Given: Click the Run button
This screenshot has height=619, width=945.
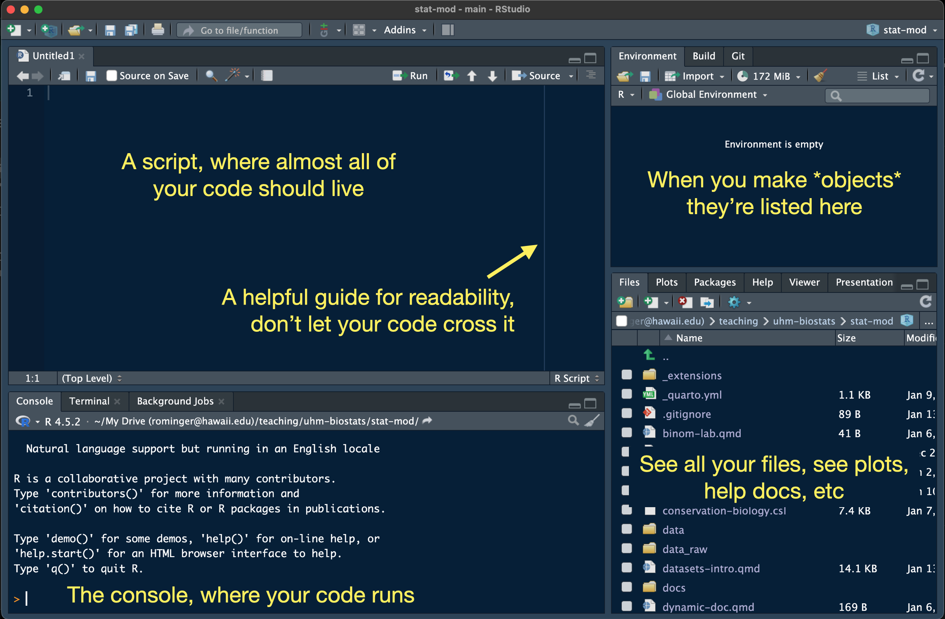Looking at the screenshot, I should pos(411,76).
